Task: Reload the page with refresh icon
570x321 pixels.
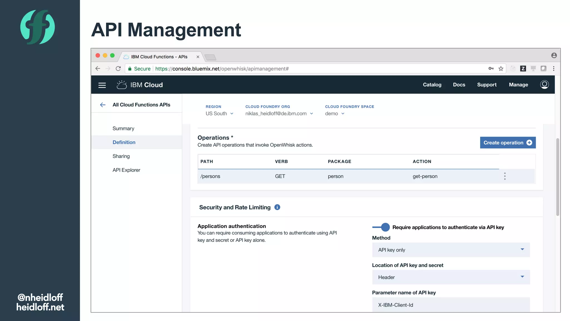Action: click(x=118, y=69)
